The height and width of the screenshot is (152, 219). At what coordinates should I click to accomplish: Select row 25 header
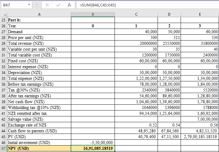(3, 20)
